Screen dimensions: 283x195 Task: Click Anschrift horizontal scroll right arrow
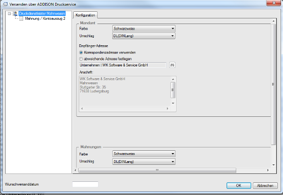pyautogui.click(x=167, y=109)
